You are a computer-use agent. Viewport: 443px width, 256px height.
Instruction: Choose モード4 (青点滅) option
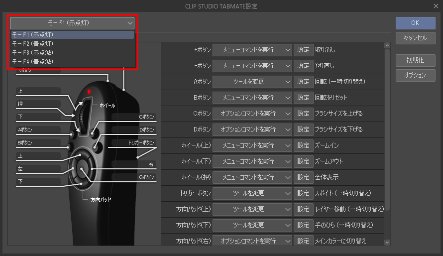click(73, 62)
